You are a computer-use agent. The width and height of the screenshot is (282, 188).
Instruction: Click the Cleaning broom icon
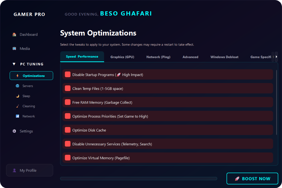(17, 106)
